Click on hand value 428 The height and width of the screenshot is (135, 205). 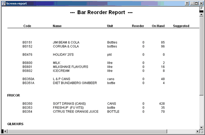pyautogui.click(x=162, y=103)
